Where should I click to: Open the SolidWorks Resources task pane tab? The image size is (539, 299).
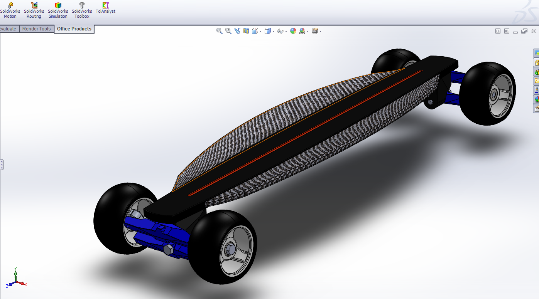point(536,62)
